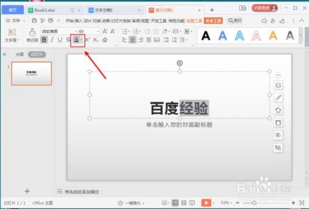Click the Save icon in quick toolbar
The height and width of the screenshot is (209, 309).
tap(34, 21)
